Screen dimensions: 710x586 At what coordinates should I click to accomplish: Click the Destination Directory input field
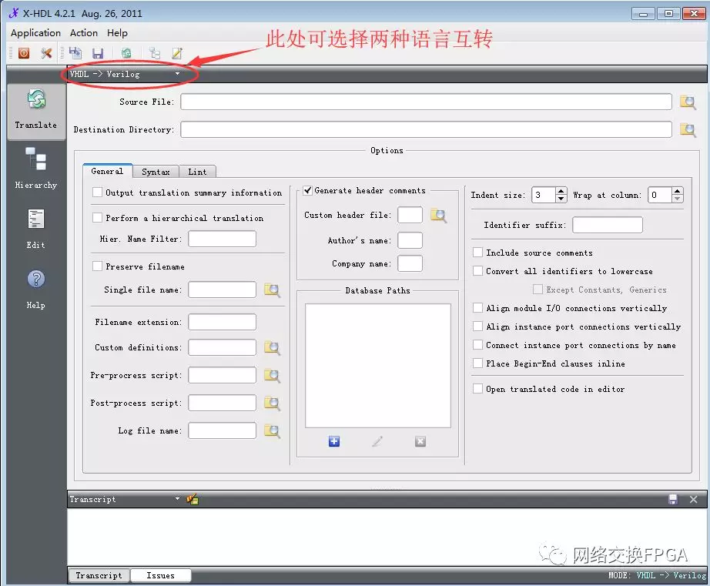tap(426, 129)
